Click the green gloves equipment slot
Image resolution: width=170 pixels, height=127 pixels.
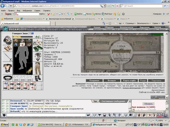pyautogui.click(x=38, y=49)
